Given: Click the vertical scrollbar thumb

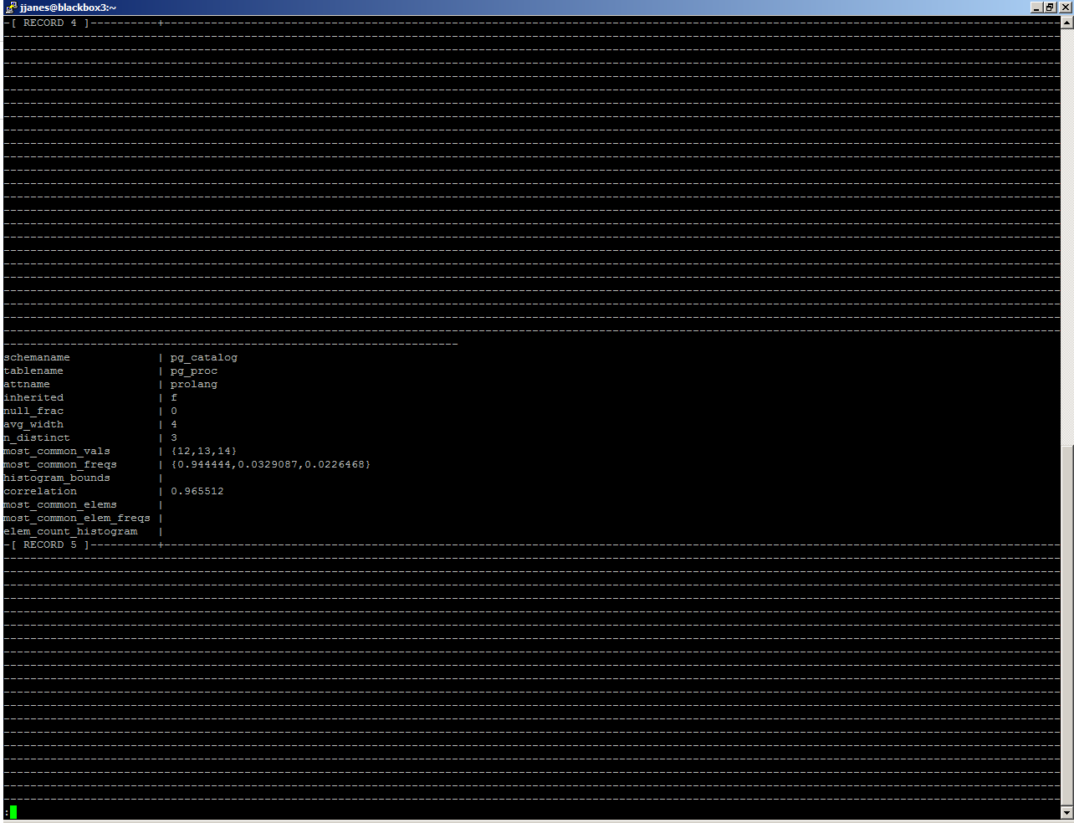Looking at the screenshot, I should tap(1066, 623).
